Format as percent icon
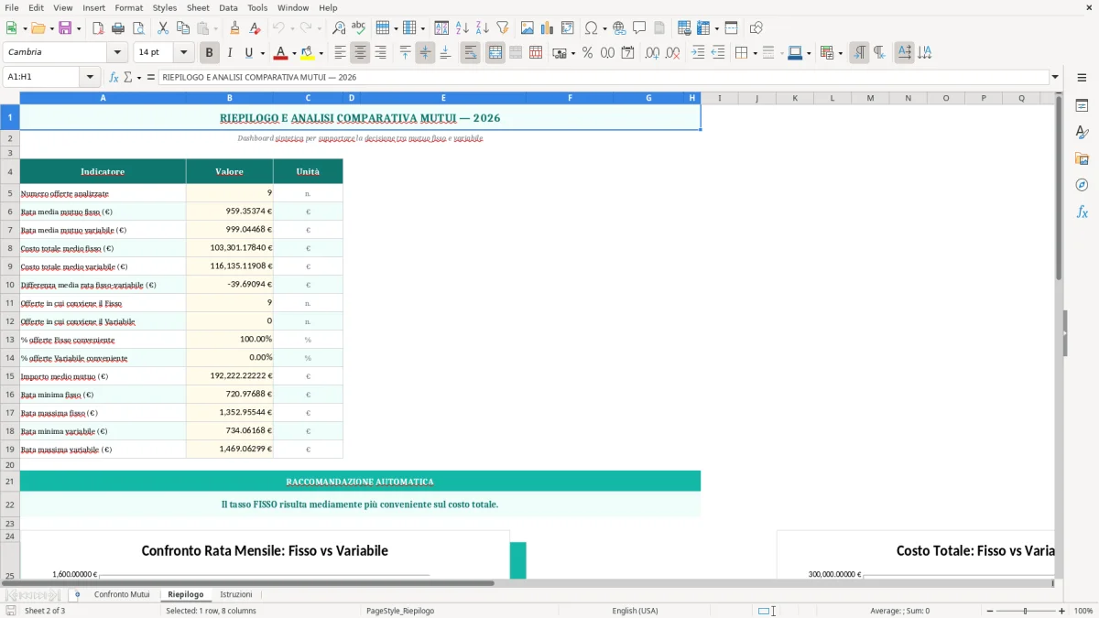Screen dimensions: 1099x618 pyautogui.click(x=587, y=53)
